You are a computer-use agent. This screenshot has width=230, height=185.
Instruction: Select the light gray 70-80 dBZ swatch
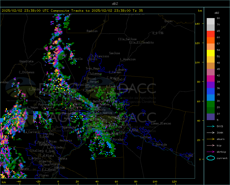(x=211, y=21)
